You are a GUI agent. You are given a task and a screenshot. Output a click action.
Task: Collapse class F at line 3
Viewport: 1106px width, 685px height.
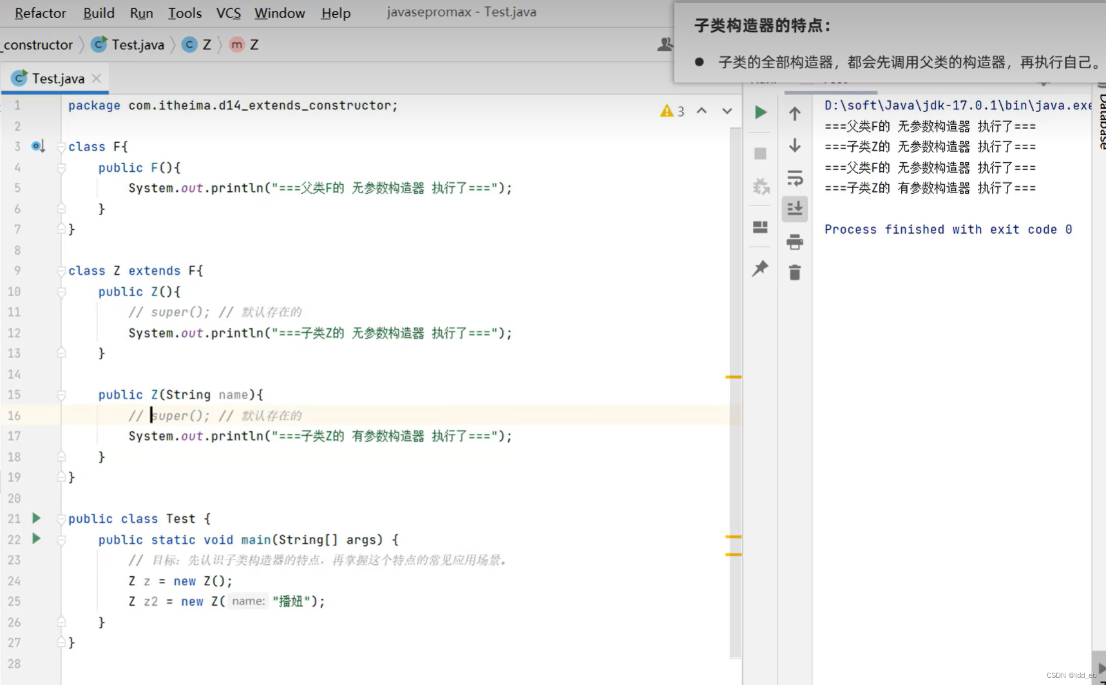tap(61, 147)
